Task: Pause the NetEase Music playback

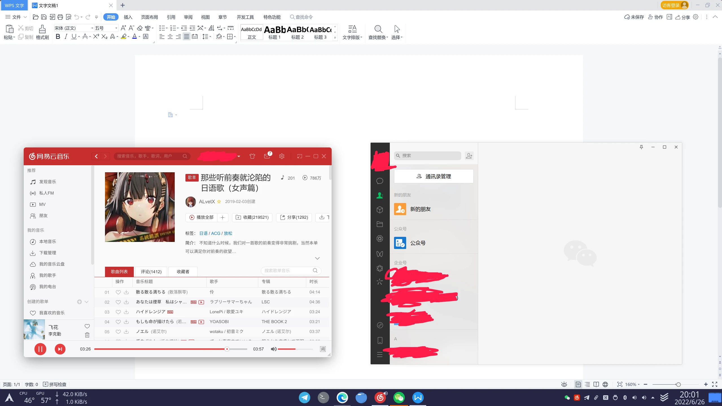Action: [x=40, y=349]
